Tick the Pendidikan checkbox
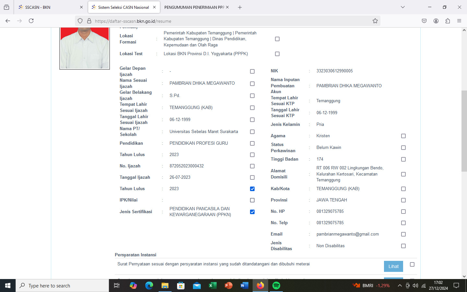Screen dimensions: 467x292 click(x=252, y=143)
